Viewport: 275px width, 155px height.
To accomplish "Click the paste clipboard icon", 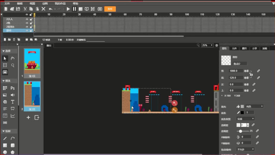I will (x=37, y=9).
